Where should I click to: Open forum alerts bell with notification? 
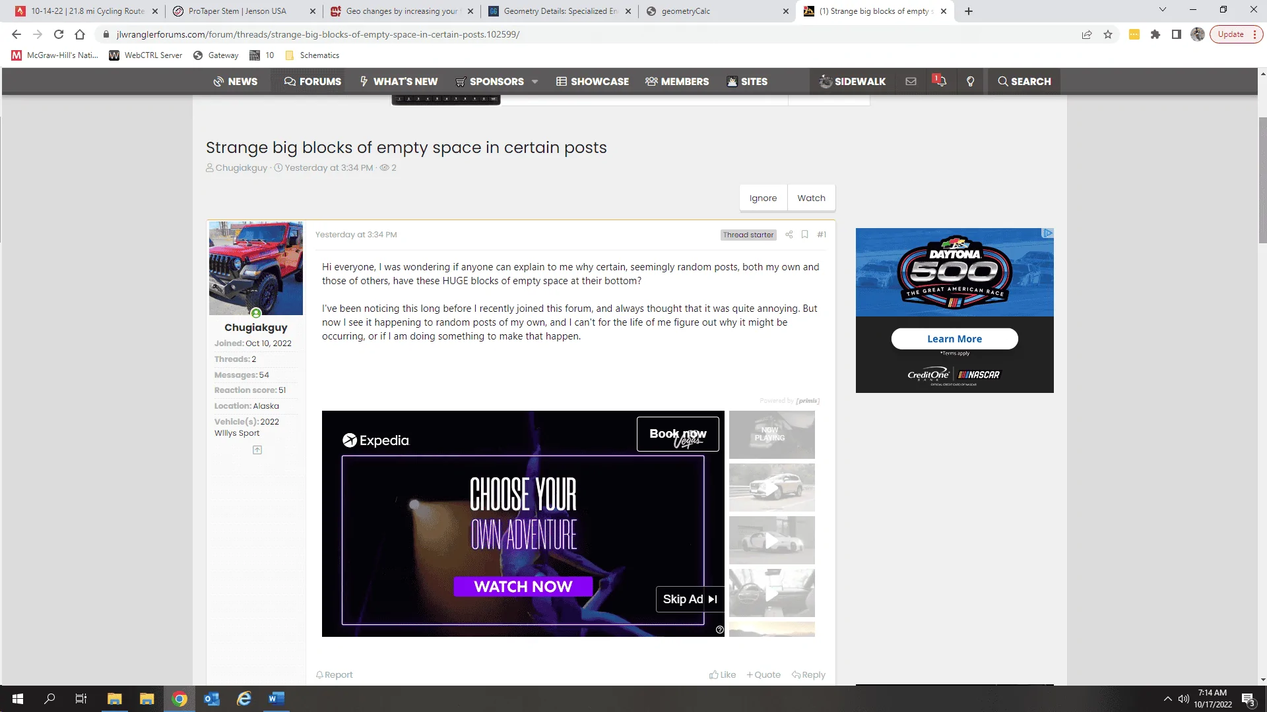pos(940,81)
